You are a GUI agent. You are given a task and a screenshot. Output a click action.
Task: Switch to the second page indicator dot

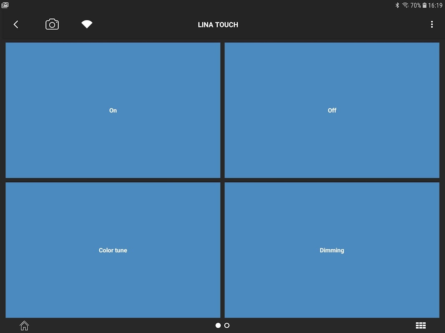point(227,326)
